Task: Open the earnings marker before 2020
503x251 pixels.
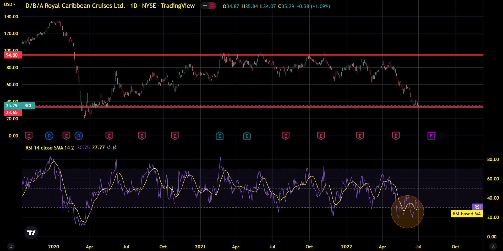Action: [x=29, y=136]
